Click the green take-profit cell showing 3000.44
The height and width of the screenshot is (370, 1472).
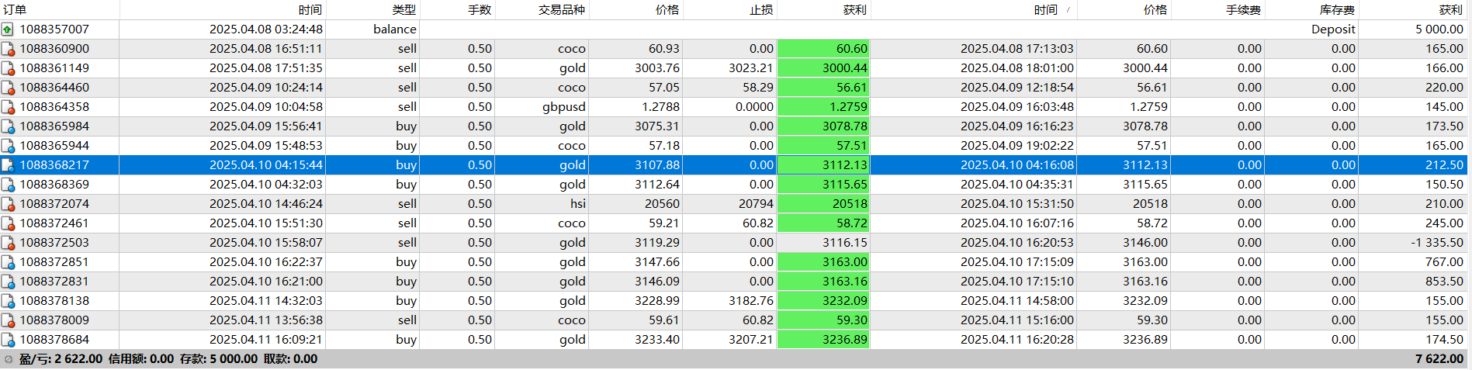click(824, 68)
